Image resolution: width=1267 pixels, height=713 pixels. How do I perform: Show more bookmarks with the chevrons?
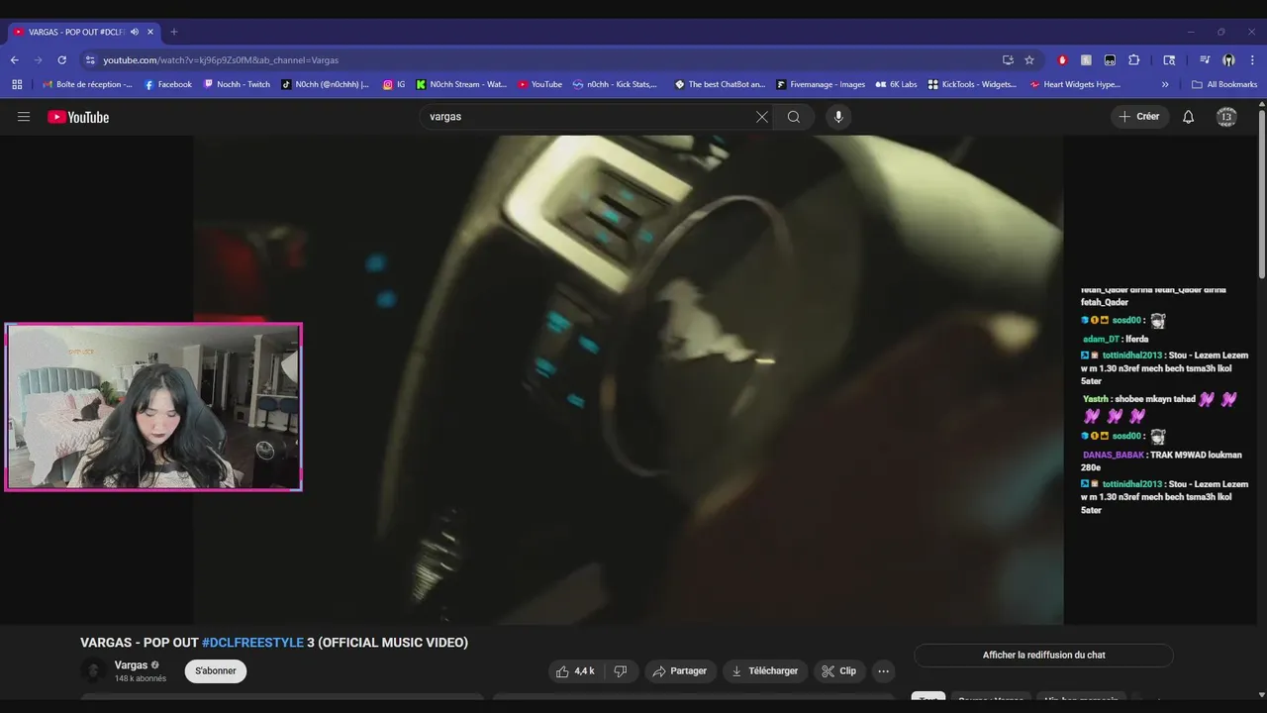[1165, 84]
